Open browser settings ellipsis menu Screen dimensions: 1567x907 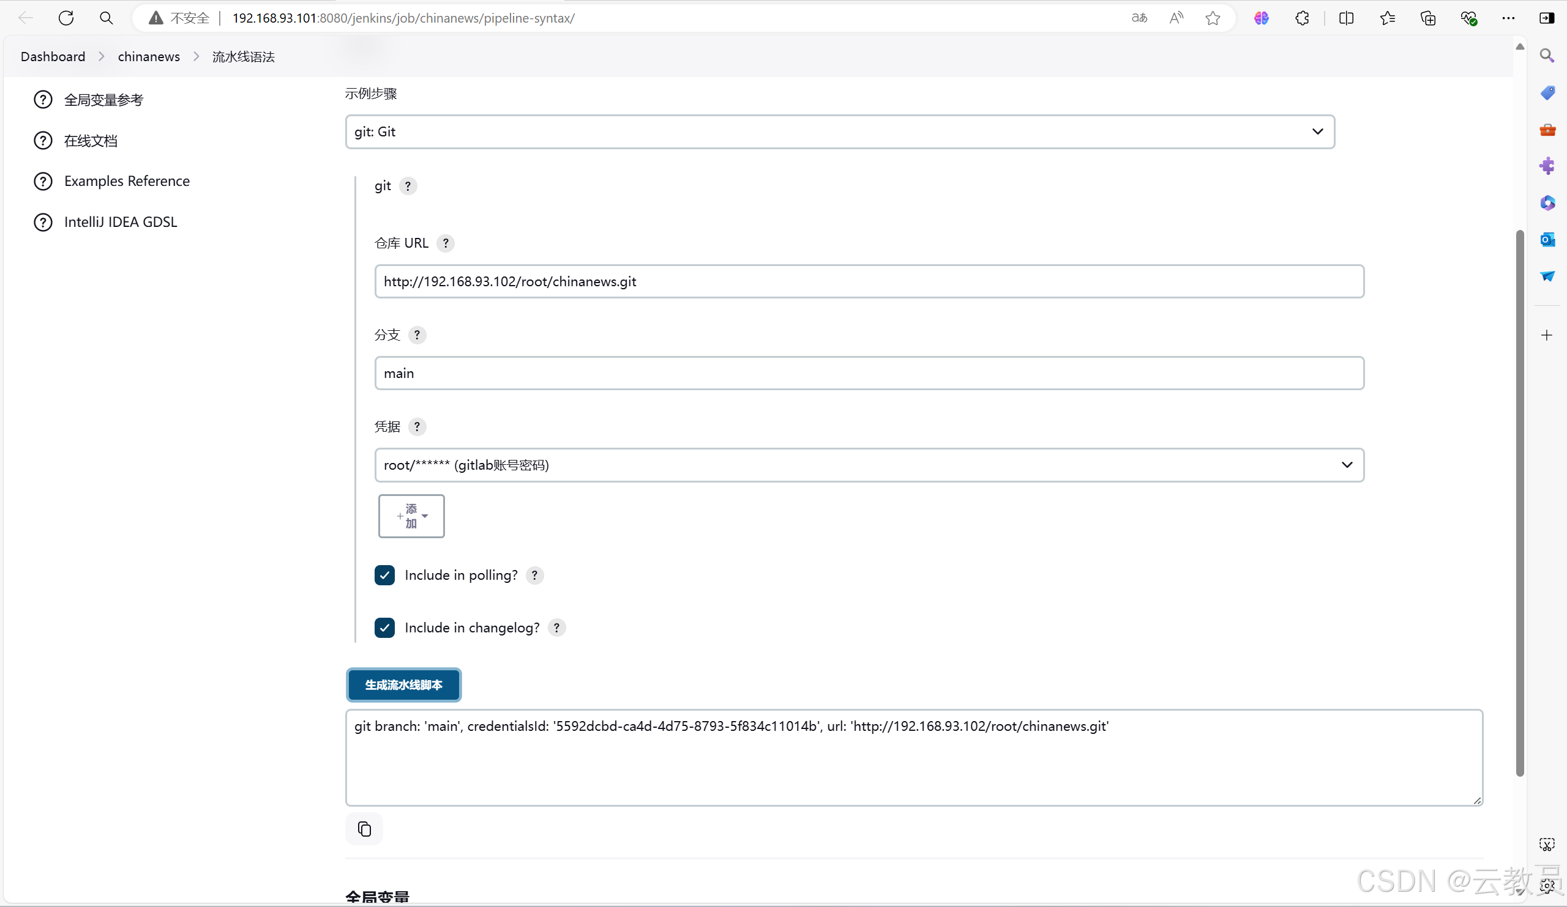(x=1509, y=18)
